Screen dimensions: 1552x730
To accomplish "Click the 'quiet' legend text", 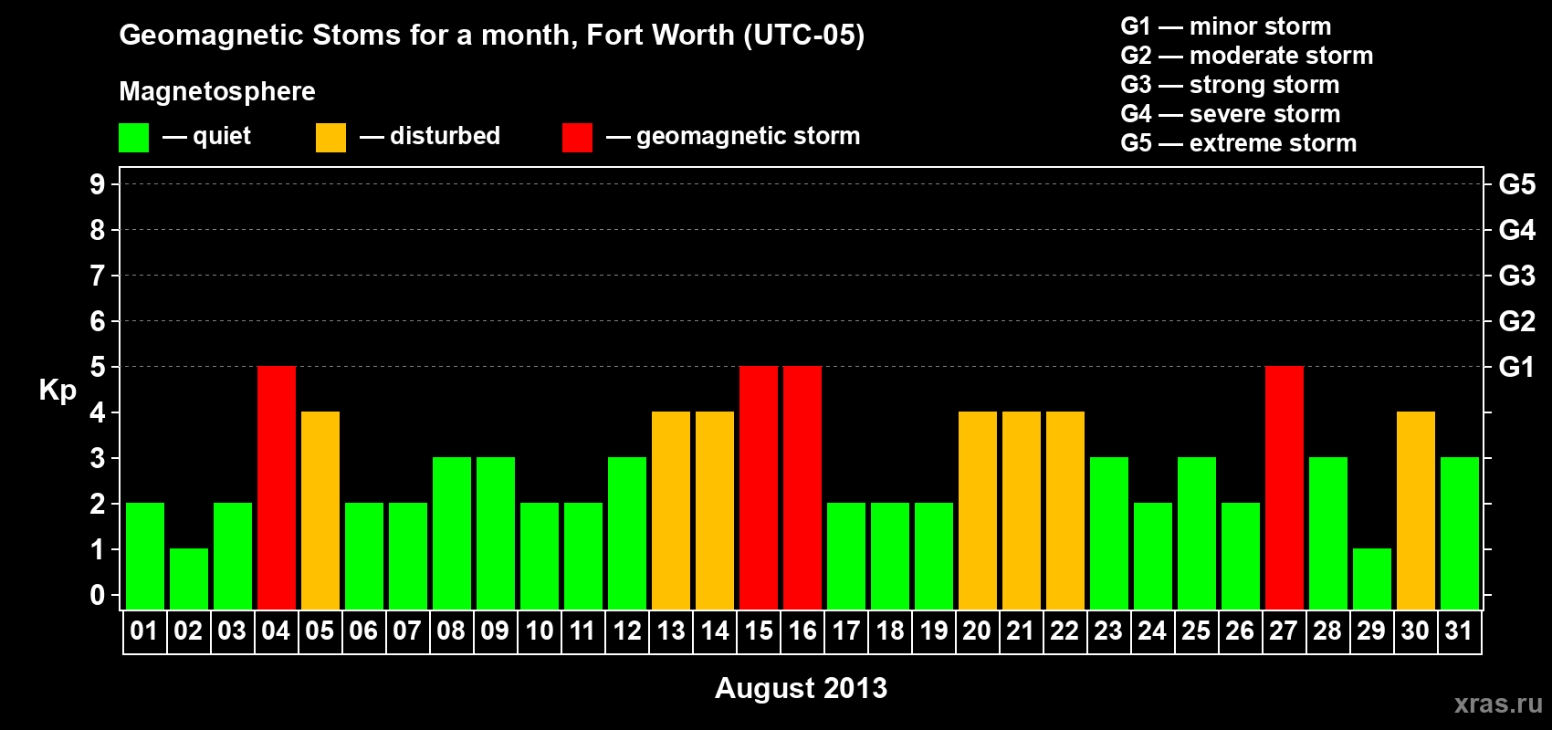I will [x=222, y=136].
